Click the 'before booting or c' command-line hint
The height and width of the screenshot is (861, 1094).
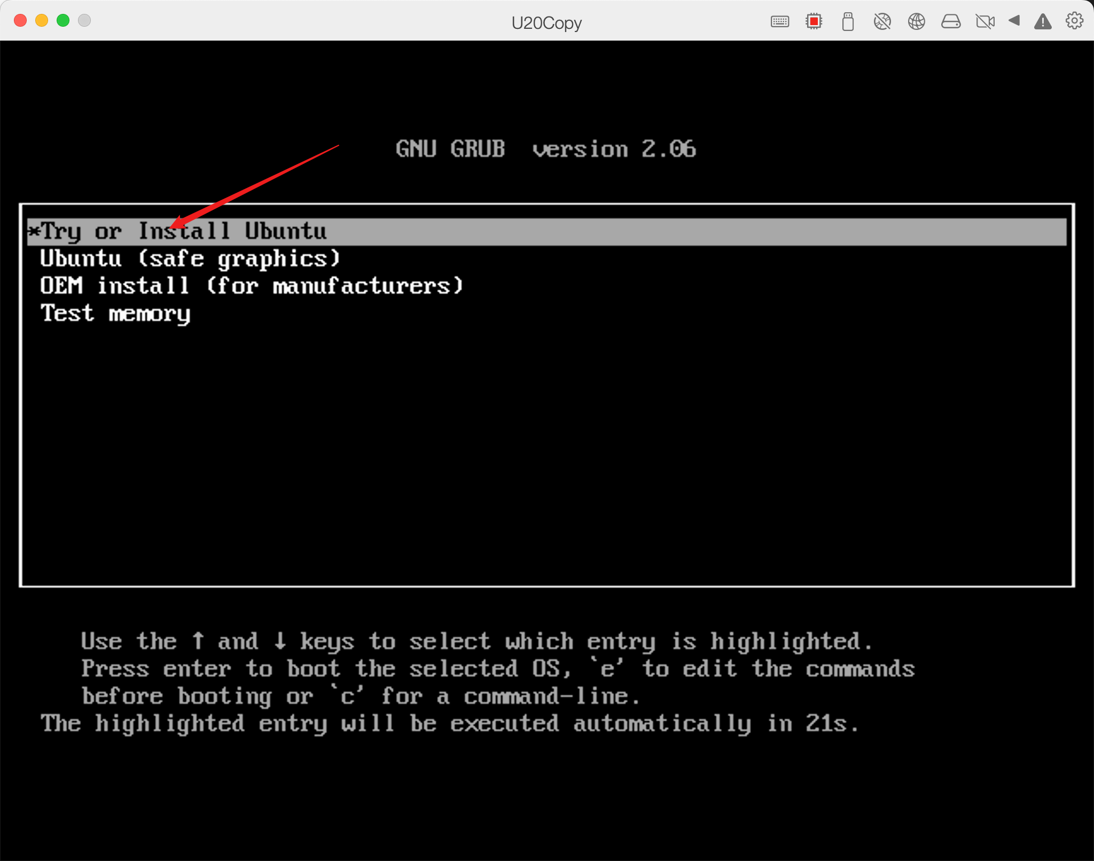pyautogui.click(x=361, y=696)
